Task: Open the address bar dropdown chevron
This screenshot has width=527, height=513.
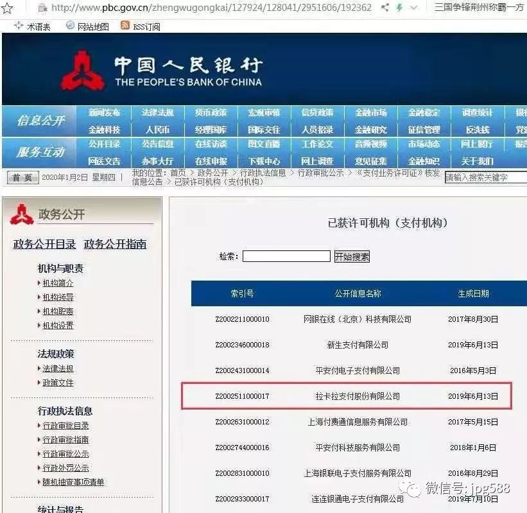Action: 414,8
